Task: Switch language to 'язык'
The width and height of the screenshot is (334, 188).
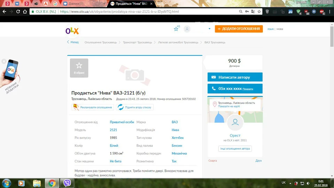Action: pos(270,29)
